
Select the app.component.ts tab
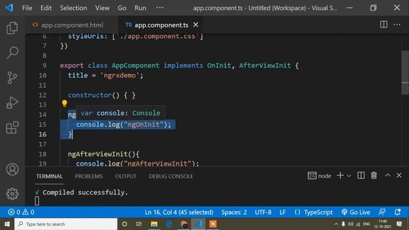(161, 25)
